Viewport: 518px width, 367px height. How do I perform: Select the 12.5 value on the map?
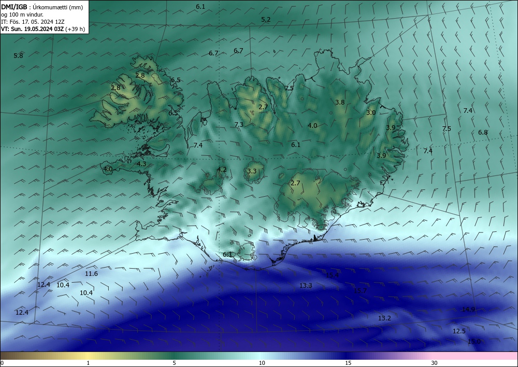point(459,331)
